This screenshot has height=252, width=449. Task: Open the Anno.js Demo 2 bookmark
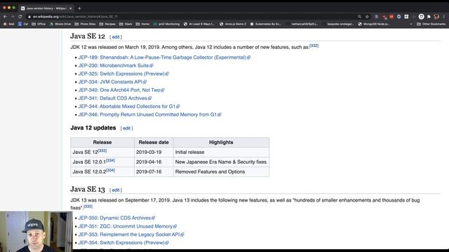(x=233, y=24)
